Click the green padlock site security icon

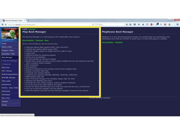click(6, 24)
